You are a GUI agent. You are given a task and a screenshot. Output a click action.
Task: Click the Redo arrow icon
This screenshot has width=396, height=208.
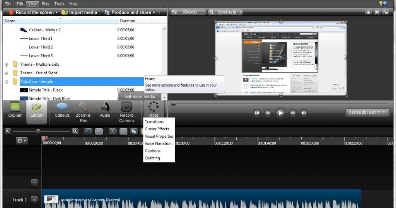(99, 131)
